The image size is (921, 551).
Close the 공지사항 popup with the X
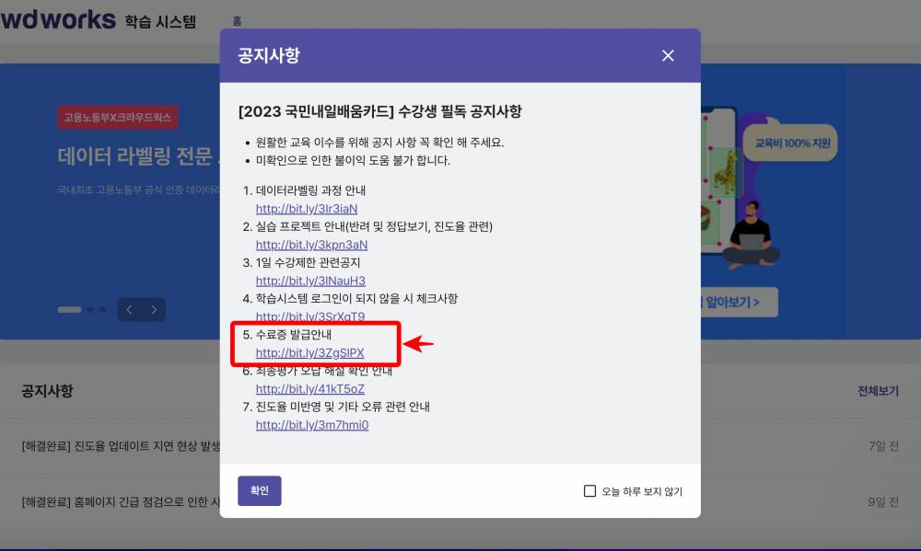coord(668,55)
